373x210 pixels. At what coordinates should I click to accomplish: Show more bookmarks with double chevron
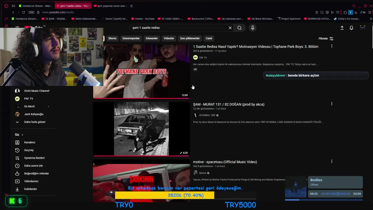pos(371,19)
